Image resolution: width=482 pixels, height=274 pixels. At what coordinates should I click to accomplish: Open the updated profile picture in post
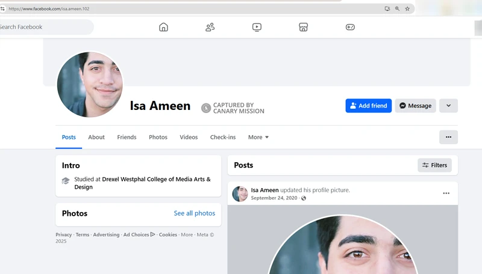tap(342, 240)
